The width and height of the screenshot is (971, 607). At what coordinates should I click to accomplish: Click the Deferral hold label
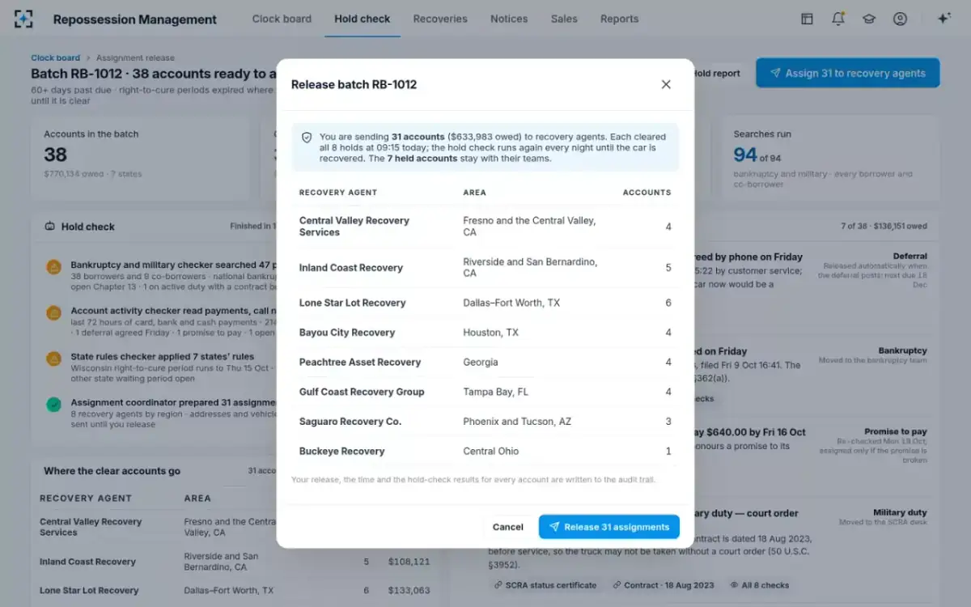[x=910, y=256]
